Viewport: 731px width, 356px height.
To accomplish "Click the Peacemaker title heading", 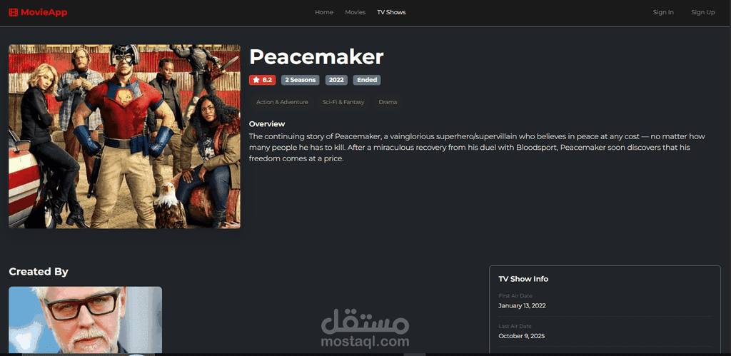I will click(316, 57).
